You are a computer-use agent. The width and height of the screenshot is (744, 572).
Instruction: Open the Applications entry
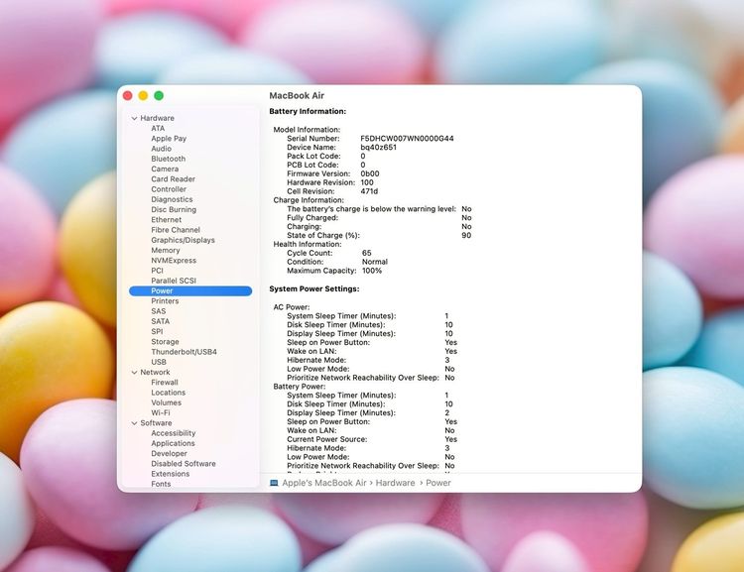[173, 443]
